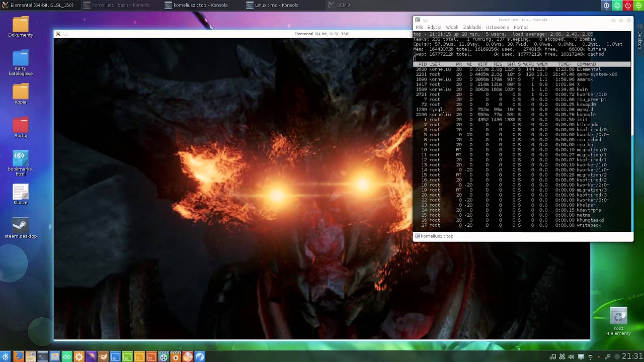
Task: Click the kwin process row in top
Action: (x=522, y=89)
